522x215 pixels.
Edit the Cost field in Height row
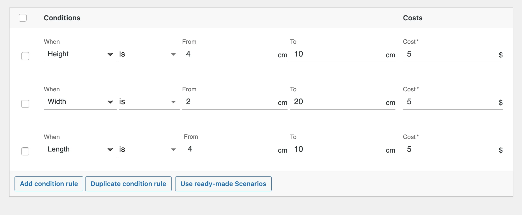click(450, 54)
